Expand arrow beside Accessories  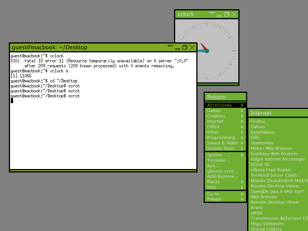tap(242, 105)
